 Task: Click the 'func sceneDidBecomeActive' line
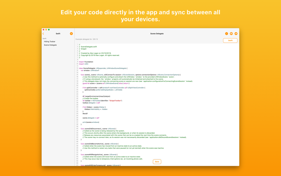point(99,144)
